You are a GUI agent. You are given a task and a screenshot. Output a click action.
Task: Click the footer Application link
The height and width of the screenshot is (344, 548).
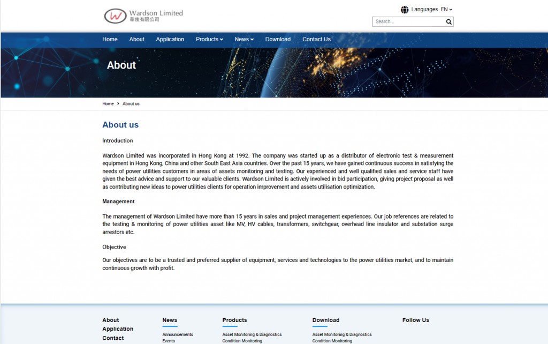pos(118,329)
